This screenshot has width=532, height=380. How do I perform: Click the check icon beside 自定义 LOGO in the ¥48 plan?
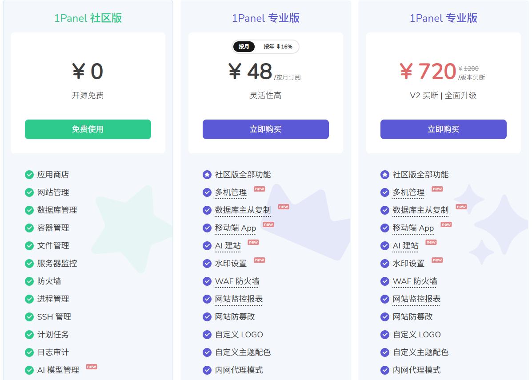[x=207, y=335]
